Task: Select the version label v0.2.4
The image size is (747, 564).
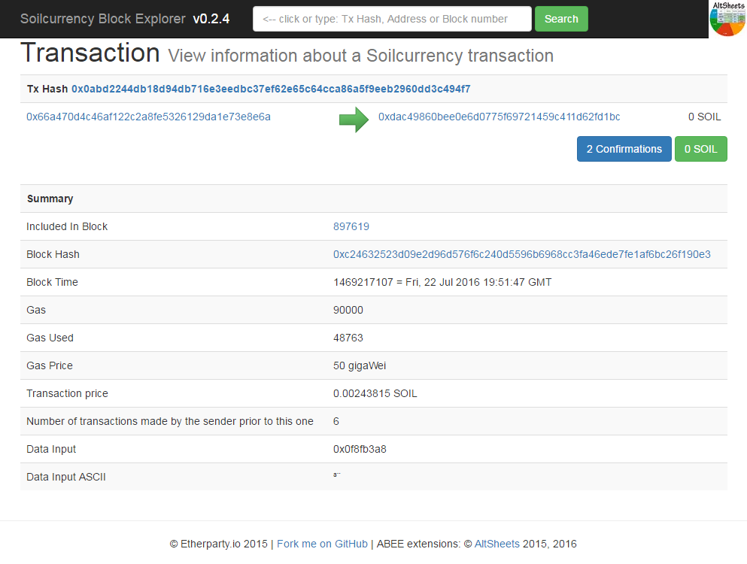Action: (x=211, y=19)
